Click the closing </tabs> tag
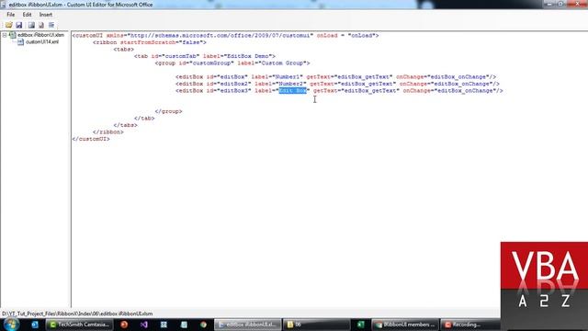Viewport: 588px width, 331px height. 125,125
